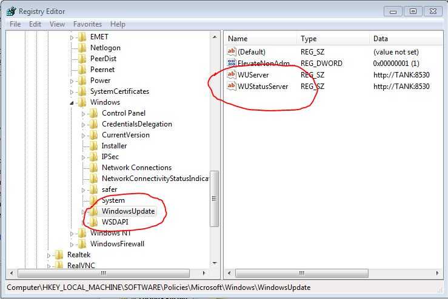This screenshot has width=448, height=299.
Task: Click the Registry Editor title bar icon
Action: [12, 11]
